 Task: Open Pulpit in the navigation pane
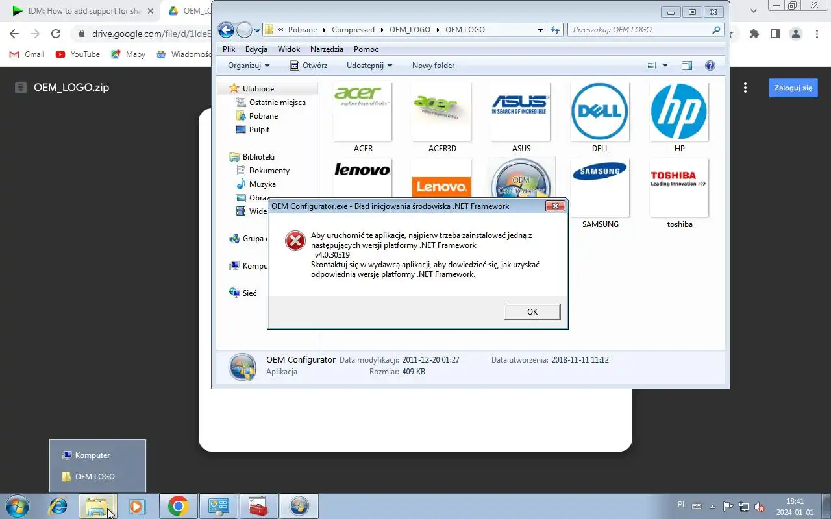click(259, 130)
